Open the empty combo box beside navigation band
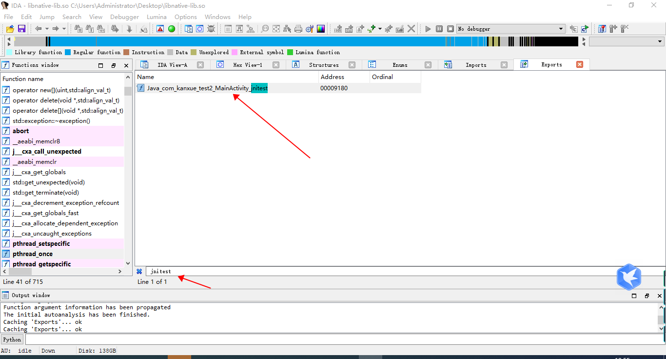666x359 pixels. (627, 41)
